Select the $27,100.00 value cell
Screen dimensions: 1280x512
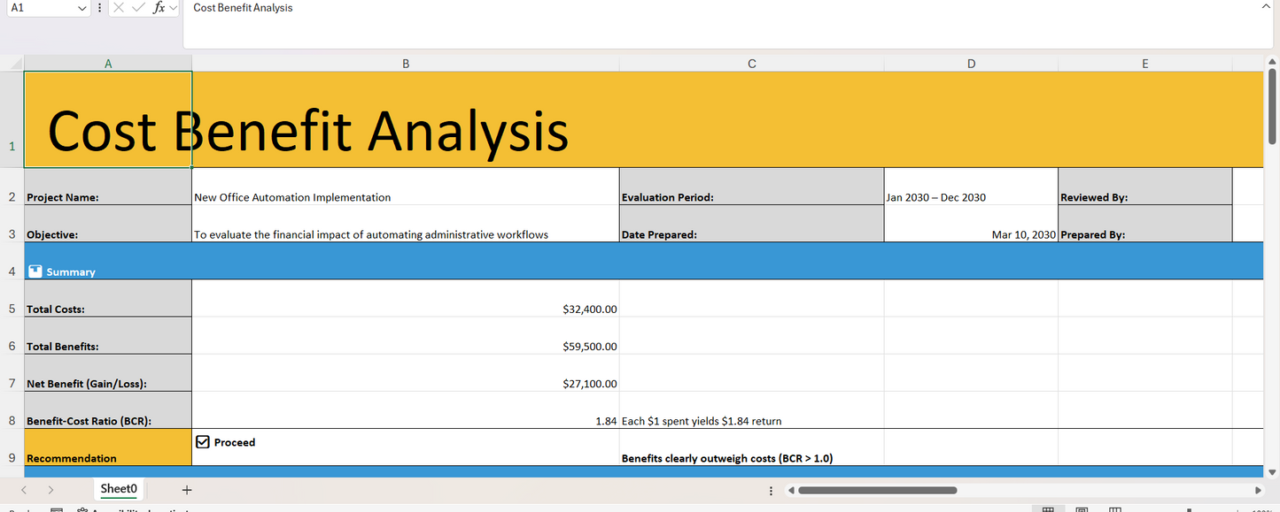click(406, 373)
